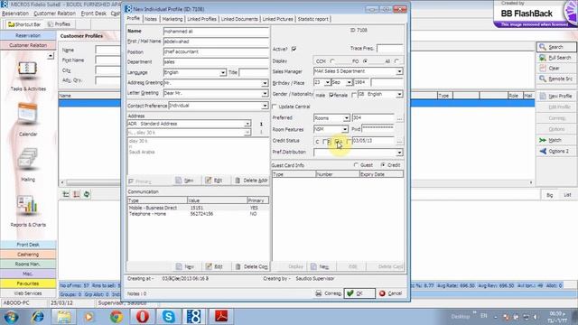Click New address button in Address section
This screenshot has width=578, height=325.
click(185, 181)
